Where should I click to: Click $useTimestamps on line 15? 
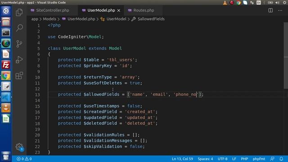click(x=101, y=106)
